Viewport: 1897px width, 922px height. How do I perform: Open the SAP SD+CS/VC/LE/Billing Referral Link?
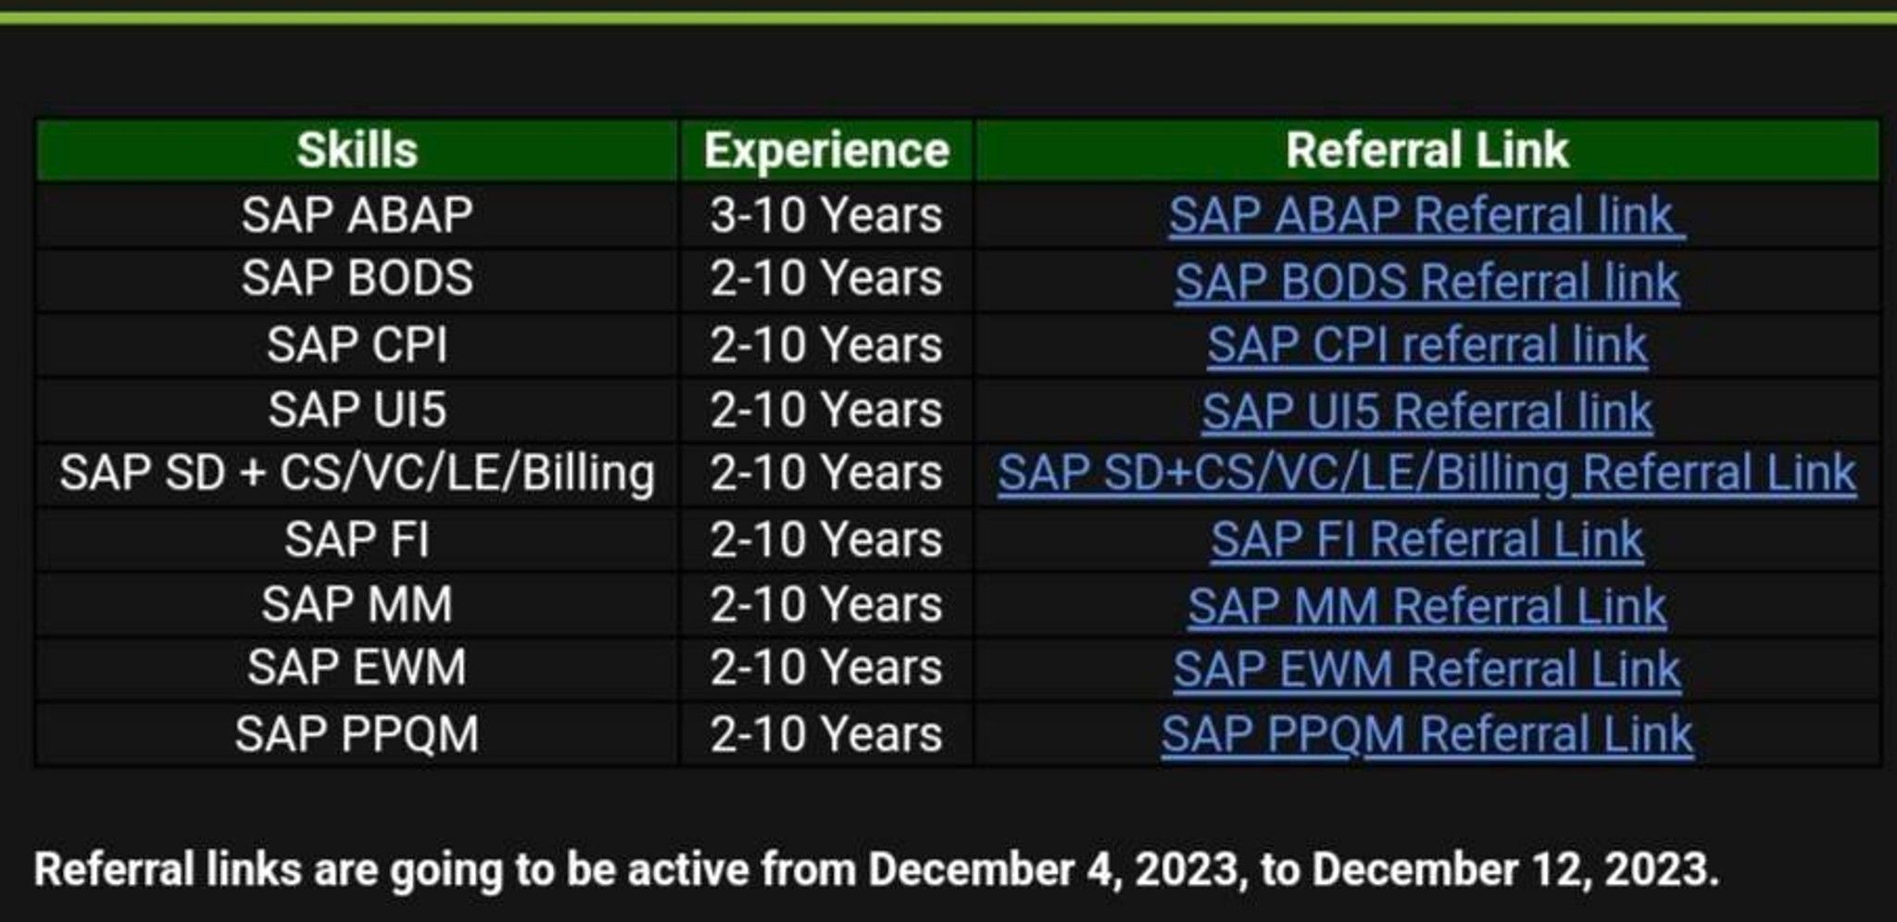(1426, 474)
